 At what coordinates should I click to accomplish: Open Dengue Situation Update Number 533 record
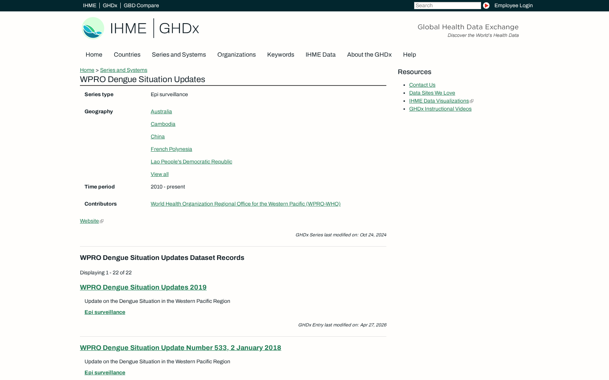(180, 348)
